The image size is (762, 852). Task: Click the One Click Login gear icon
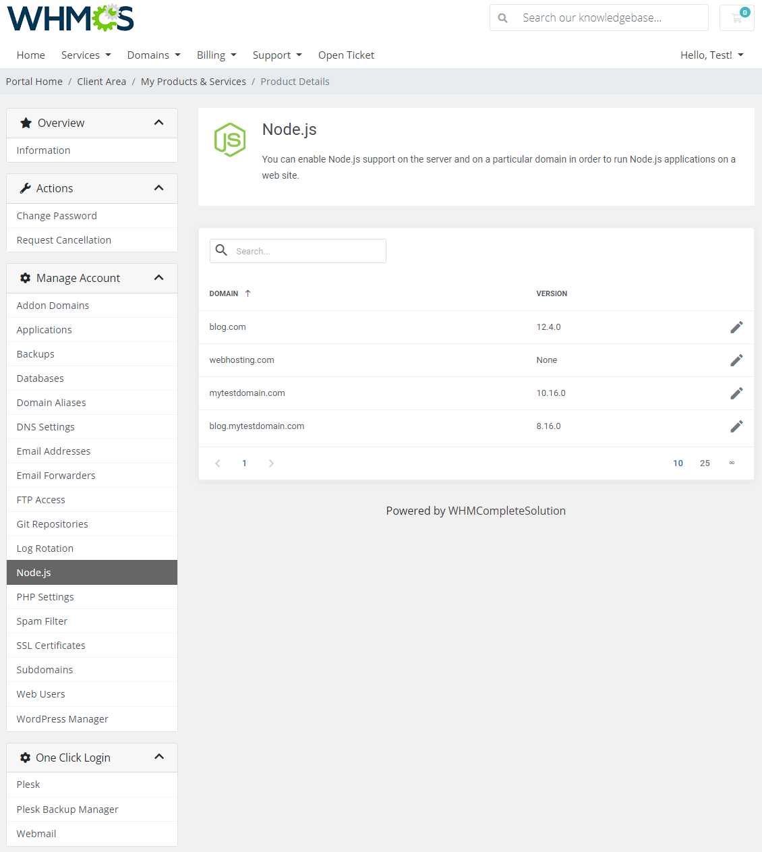pos(26,758)
